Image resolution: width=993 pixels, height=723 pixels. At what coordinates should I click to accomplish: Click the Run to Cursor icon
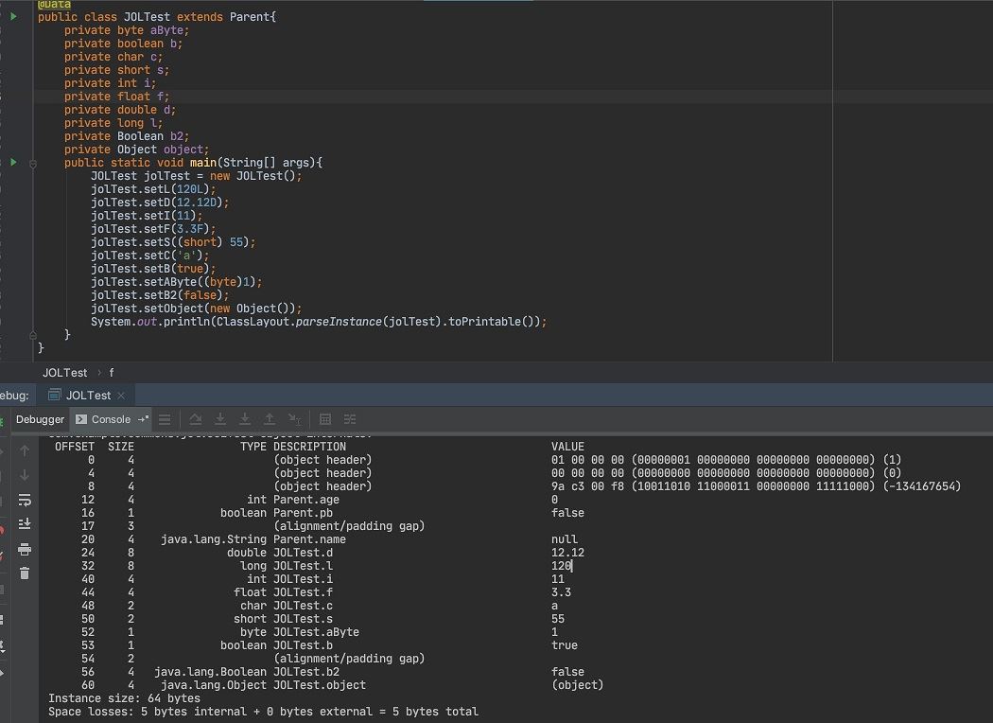click(294, 419)
